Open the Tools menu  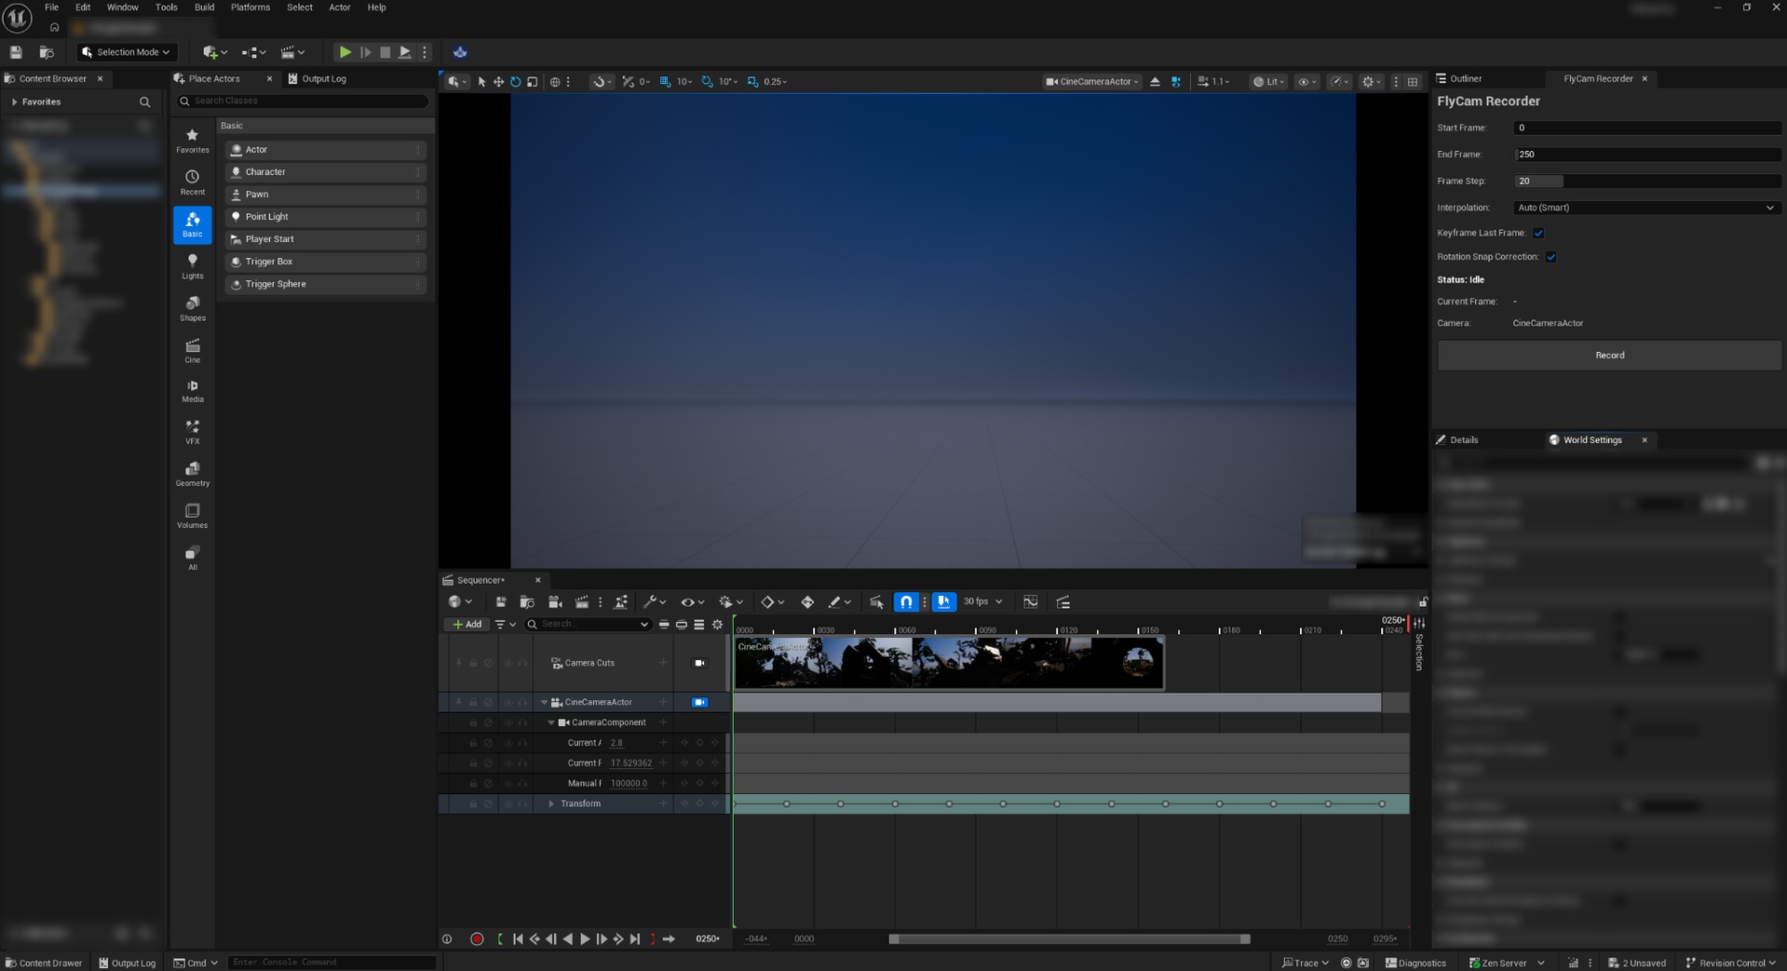pos(166,7)
